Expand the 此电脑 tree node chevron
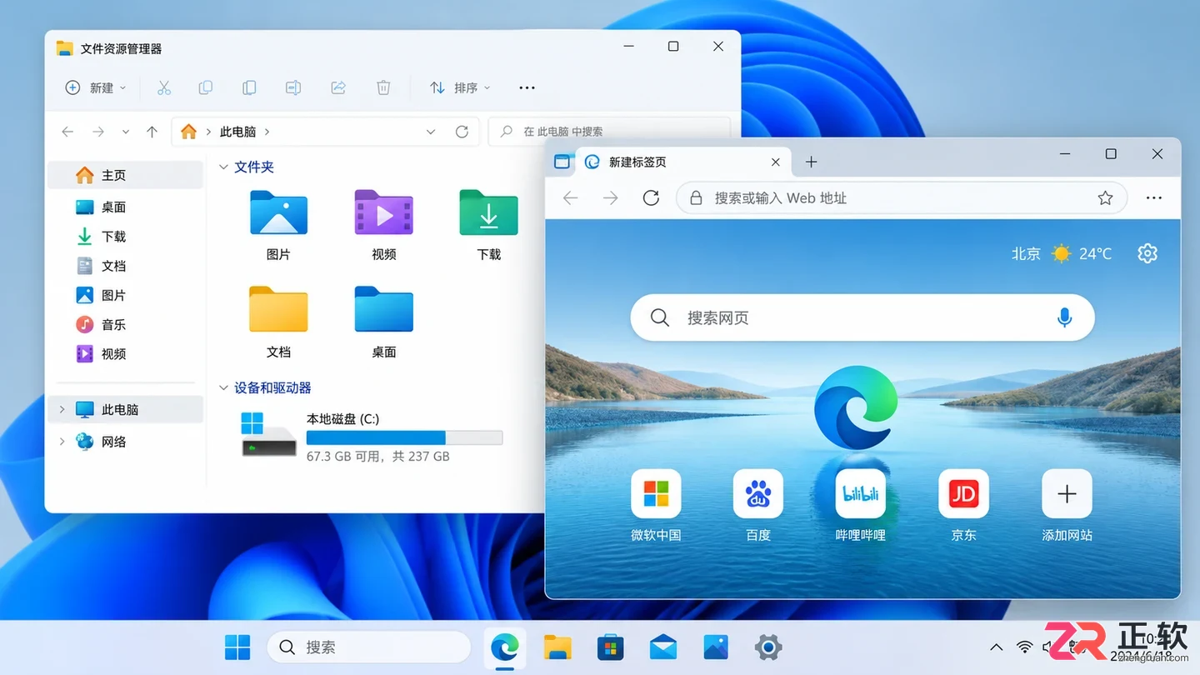The height and width of the screenshot is (675, 1200). coord(62,409)
